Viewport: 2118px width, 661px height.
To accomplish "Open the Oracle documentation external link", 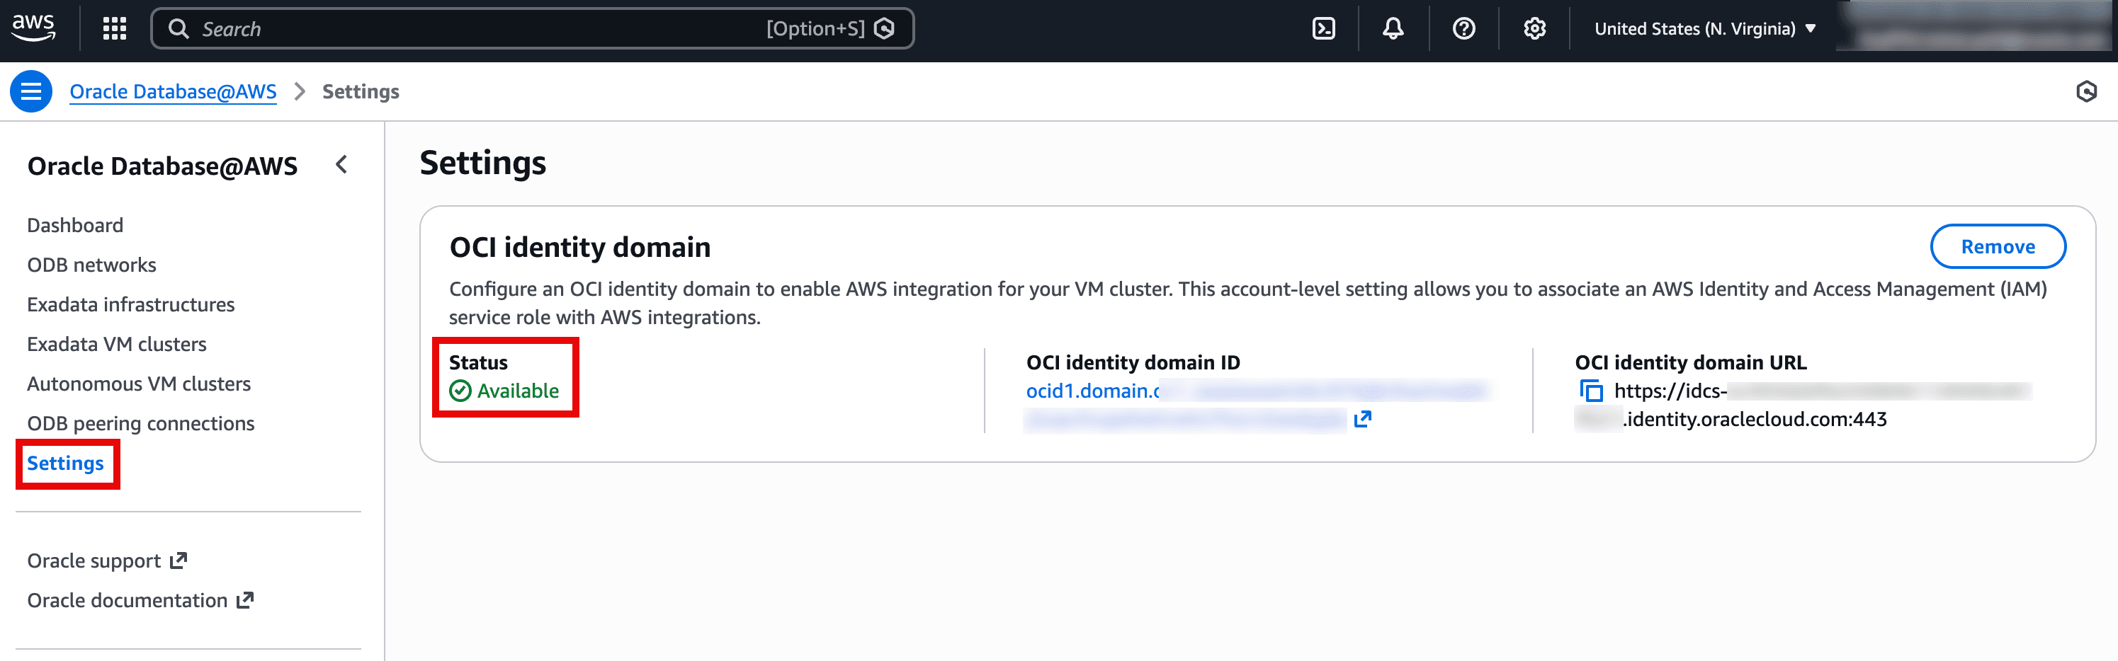I will 140,600.
